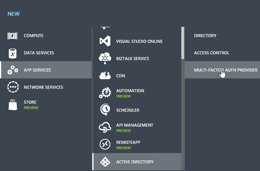
Task: Open the Network Services category
Action: 44,87
